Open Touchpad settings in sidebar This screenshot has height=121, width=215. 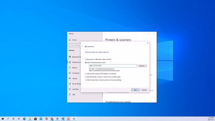(76, 73)
